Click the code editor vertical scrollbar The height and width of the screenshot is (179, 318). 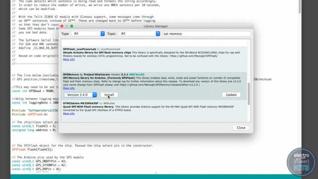click(x=300, y=7)
